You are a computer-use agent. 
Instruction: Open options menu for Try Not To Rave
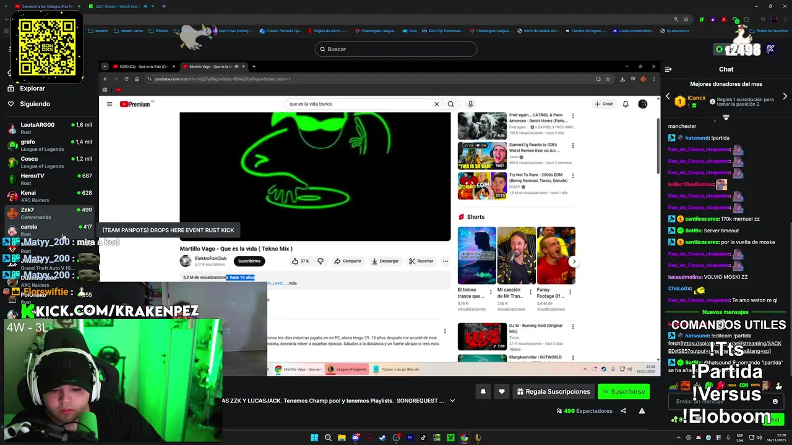(x=572, y=176)
